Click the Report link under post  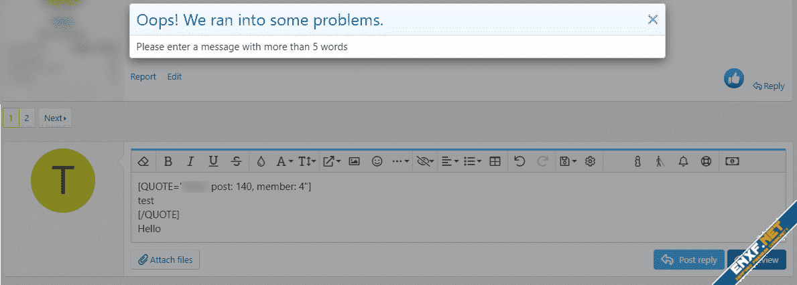pos(143,77)
